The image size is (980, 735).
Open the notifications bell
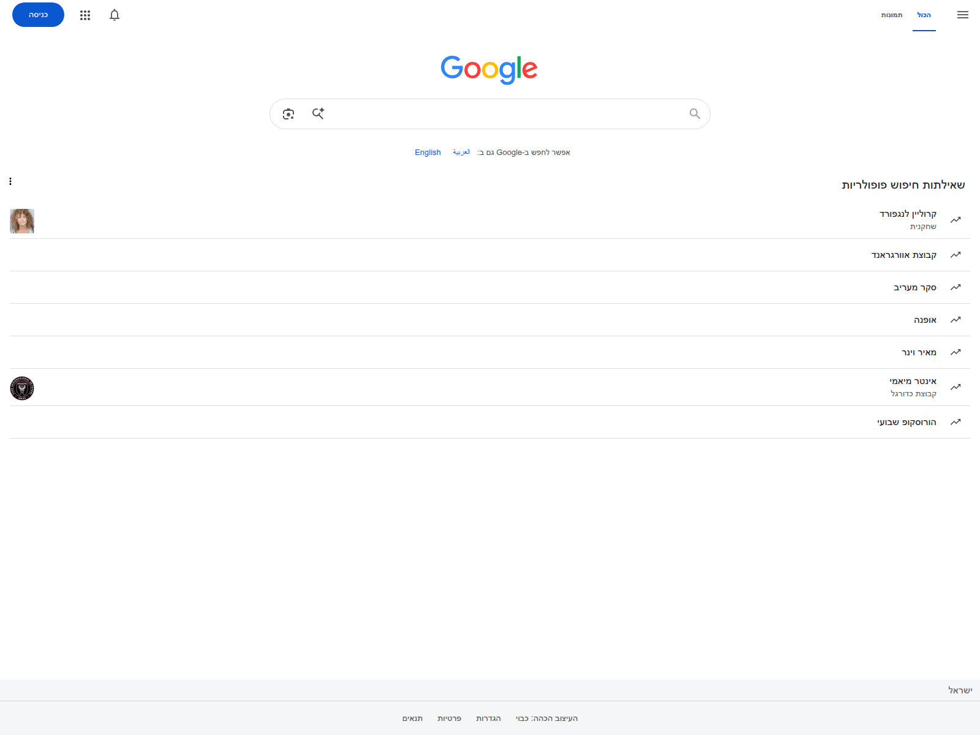tap(115, 15)
